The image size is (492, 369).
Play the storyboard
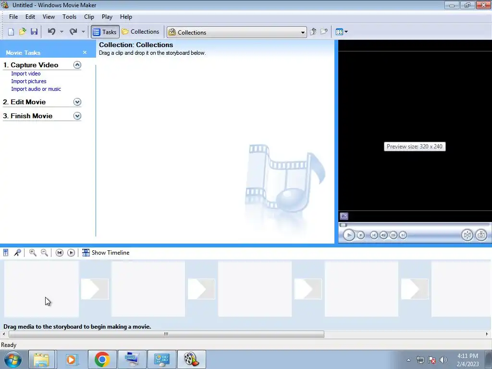[71, 253]
